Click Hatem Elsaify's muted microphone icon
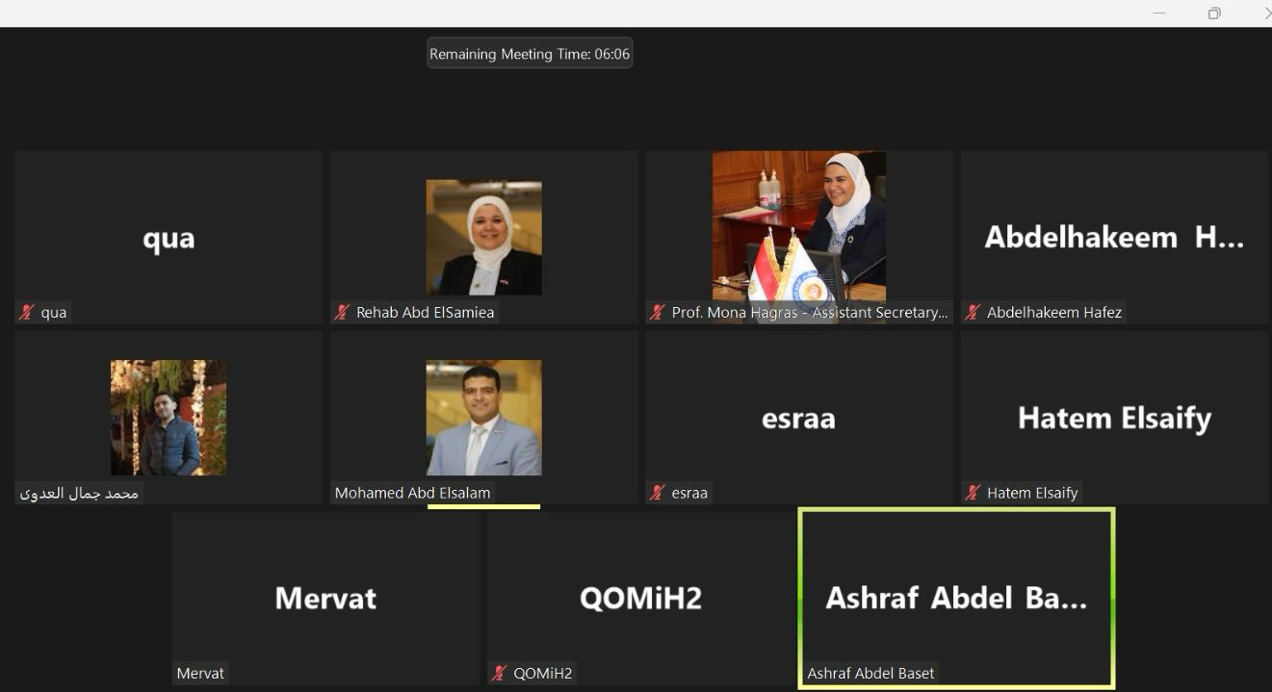The image size is (1272, 692). click(x=973, y=493)
